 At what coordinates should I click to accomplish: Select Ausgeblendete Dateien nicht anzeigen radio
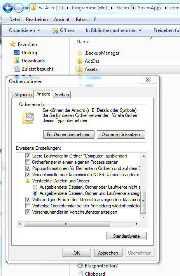[35, 187]
